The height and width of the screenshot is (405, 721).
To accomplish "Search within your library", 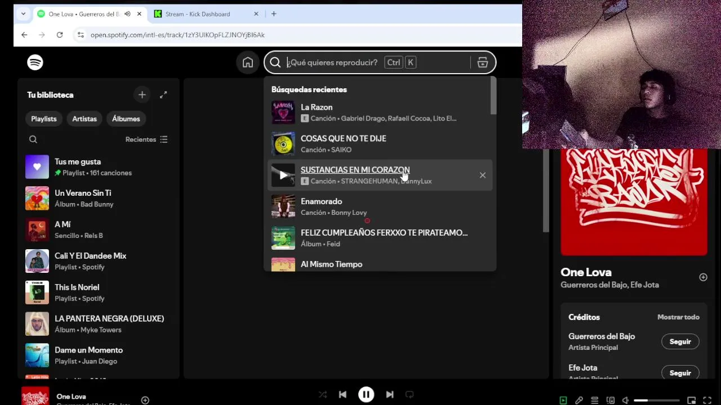I will coord(33,139).
